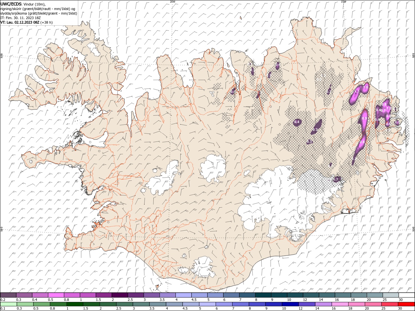Select pink lower swatch between 18 and 20
415x311 pixels.
coord(356,304)
